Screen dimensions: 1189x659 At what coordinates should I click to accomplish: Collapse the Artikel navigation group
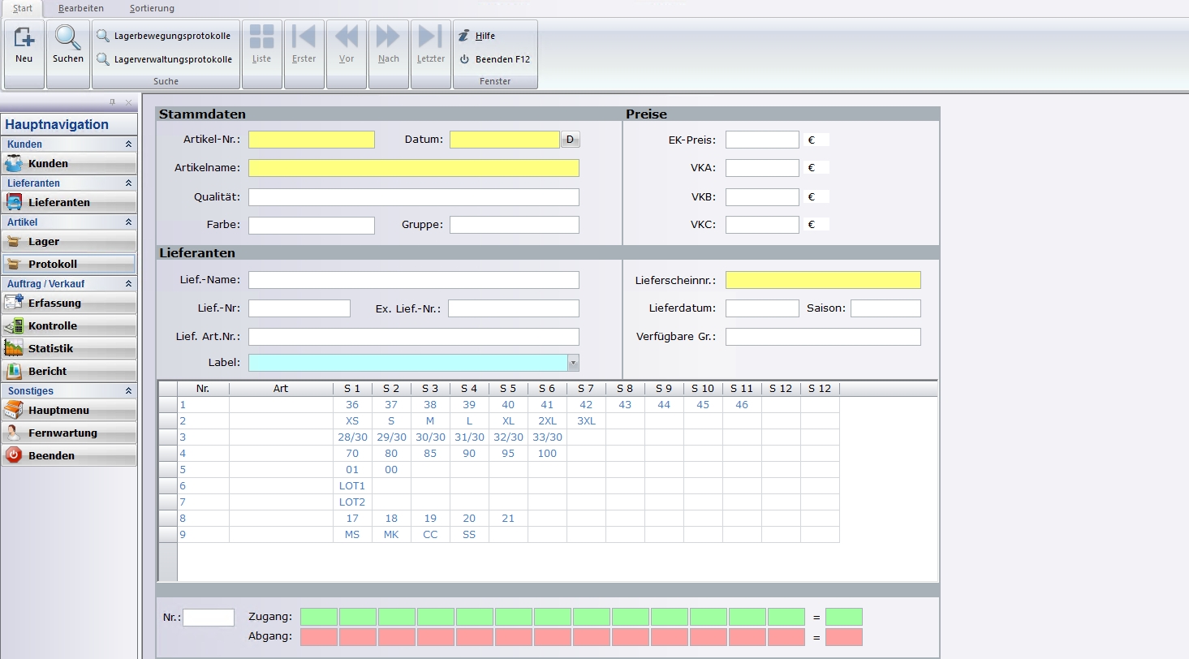click(x=69, y=222)
